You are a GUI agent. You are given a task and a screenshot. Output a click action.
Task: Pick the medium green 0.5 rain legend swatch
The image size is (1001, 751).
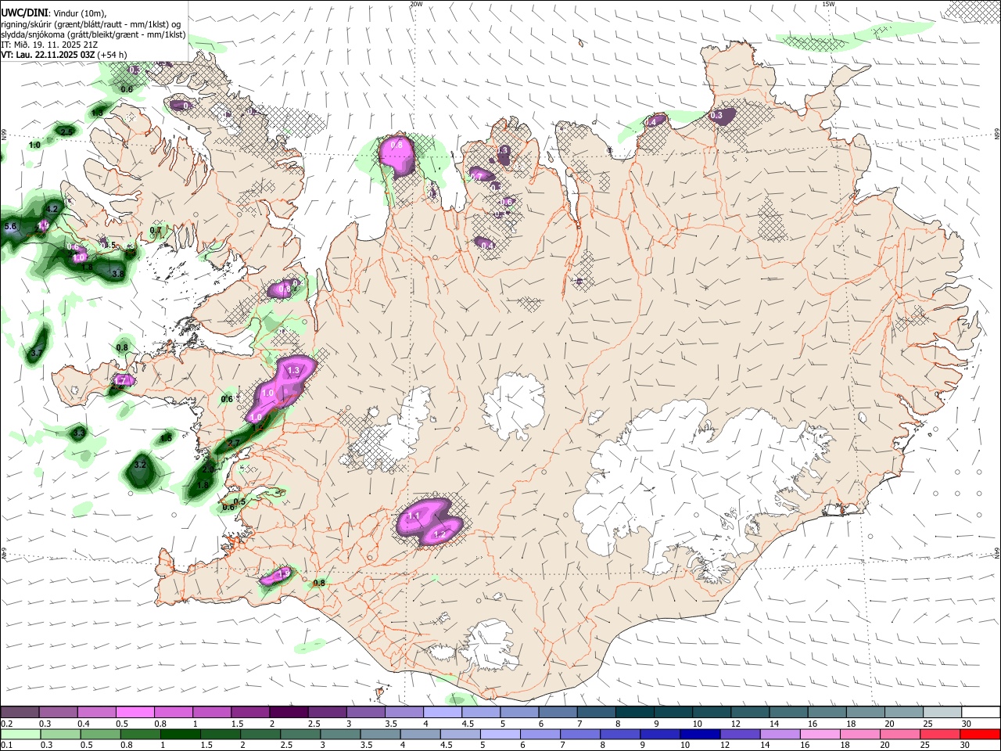click(100, 735)
